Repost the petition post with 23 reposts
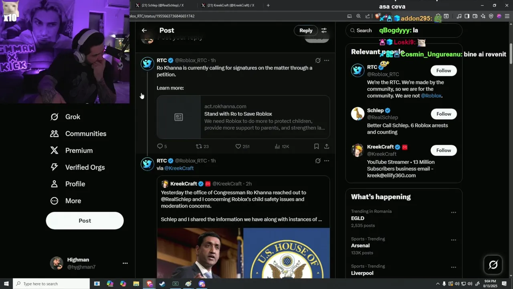513x289 pixels. tap(202, 147)
